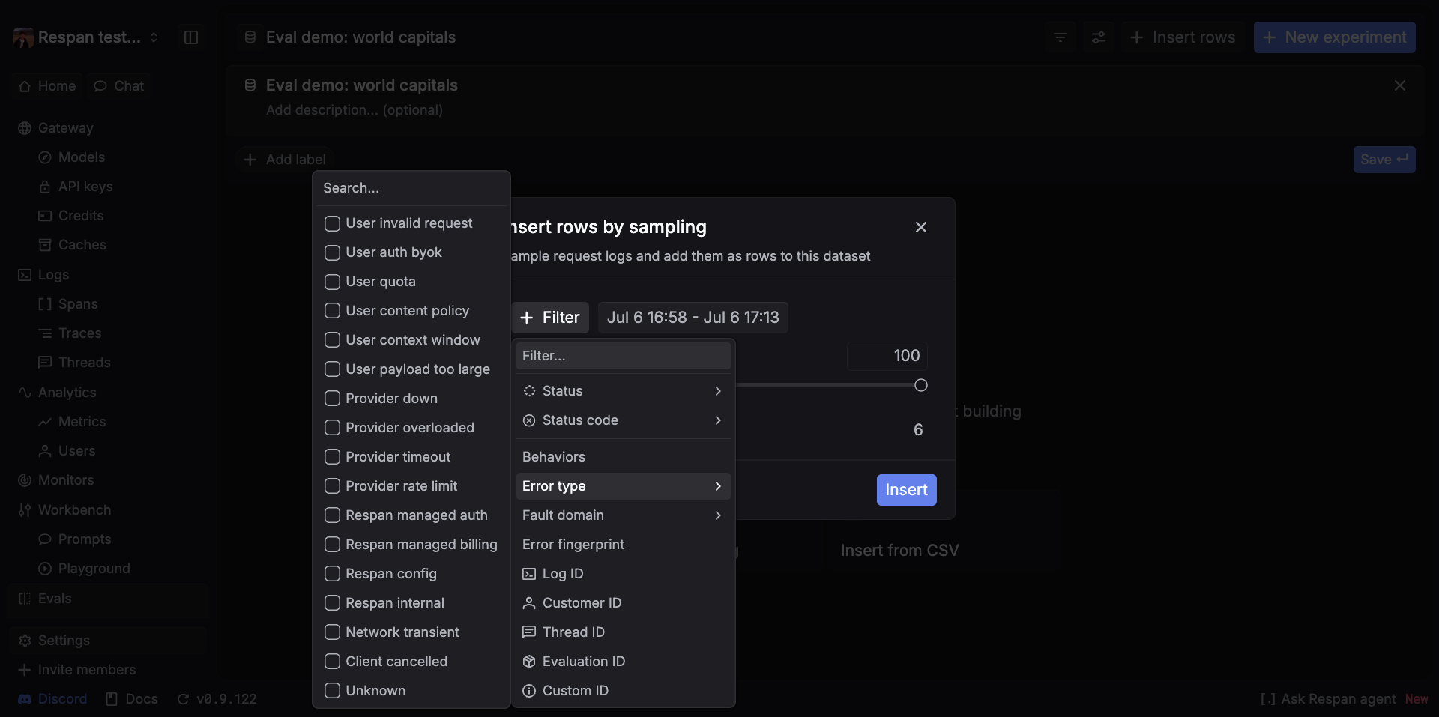Select Custom ID filter
The height and width of the screenshot is (717, 1439).
[x=623, y=691]
